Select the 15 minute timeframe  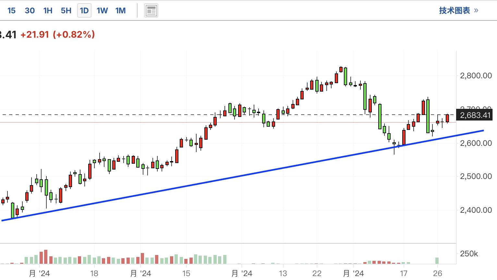pos(11,11)
